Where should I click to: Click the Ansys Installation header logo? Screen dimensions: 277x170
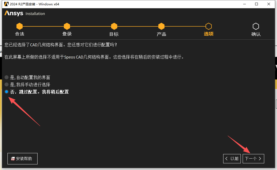tap(14, 13)
